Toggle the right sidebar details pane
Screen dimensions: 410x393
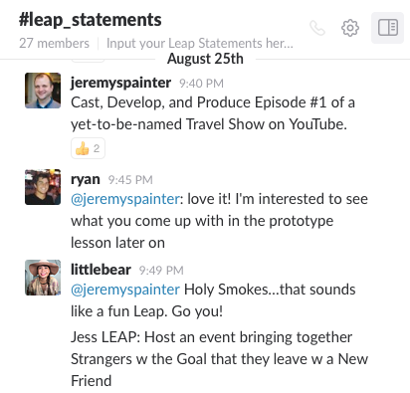pyautogui.click(x=387, y=28)
